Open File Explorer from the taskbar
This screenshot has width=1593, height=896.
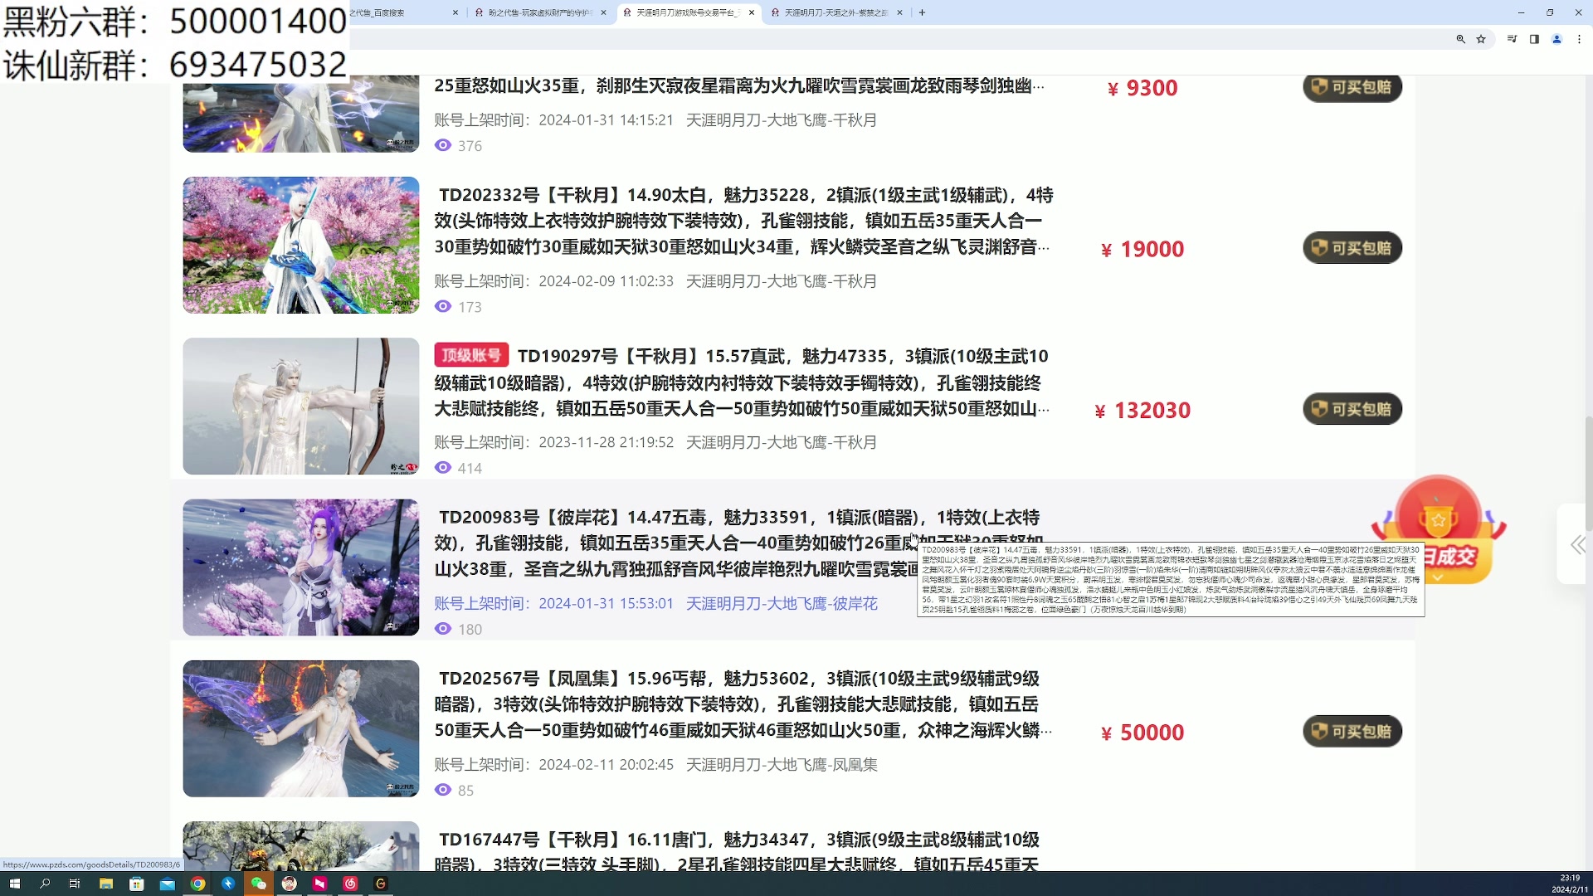click(106, 884)
